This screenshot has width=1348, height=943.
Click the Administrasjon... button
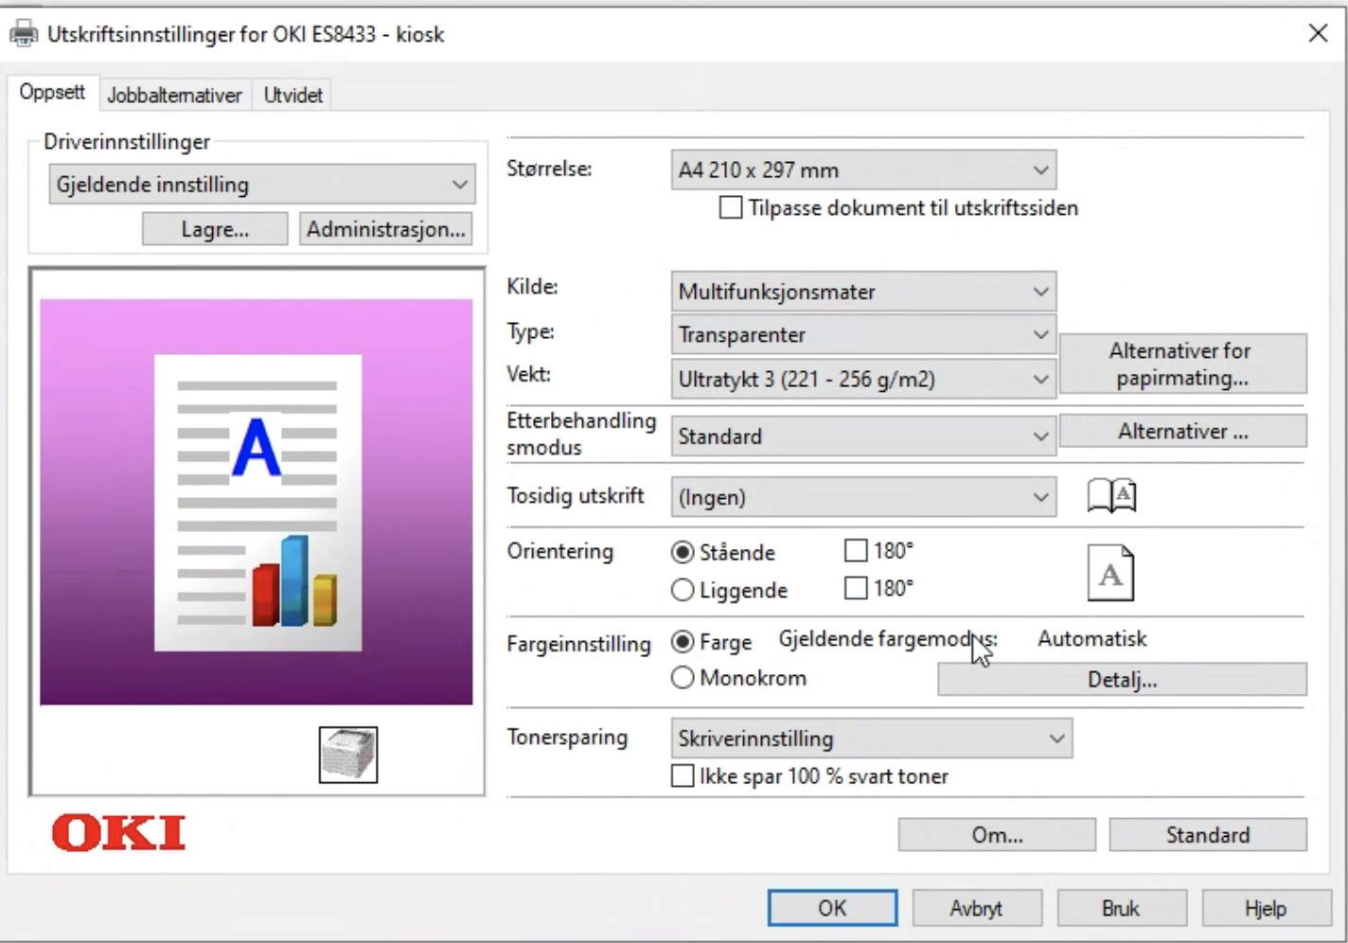tap(385, 229)
